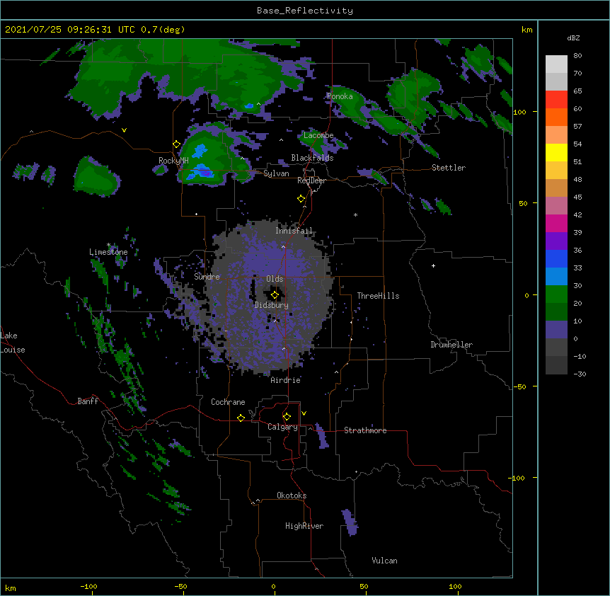Click the ThreeHills label

click(378, 296)
